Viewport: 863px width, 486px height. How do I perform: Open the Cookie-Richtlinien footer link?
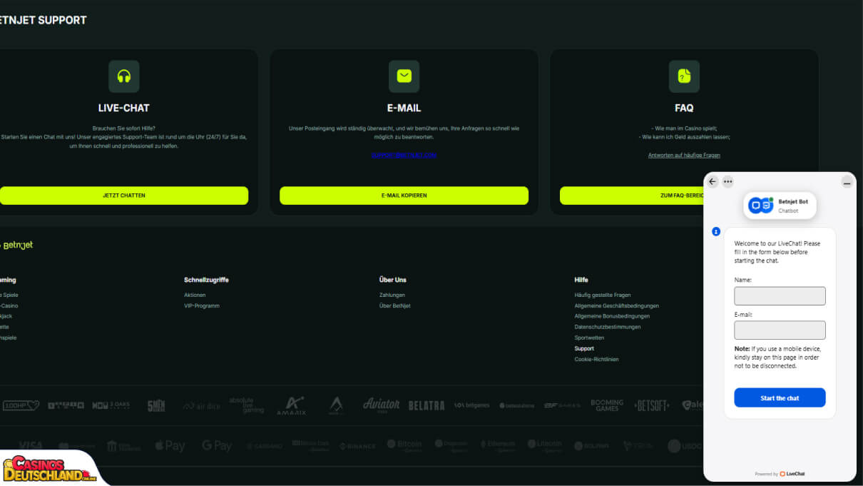pyautogui.click(x=597, y=359)
